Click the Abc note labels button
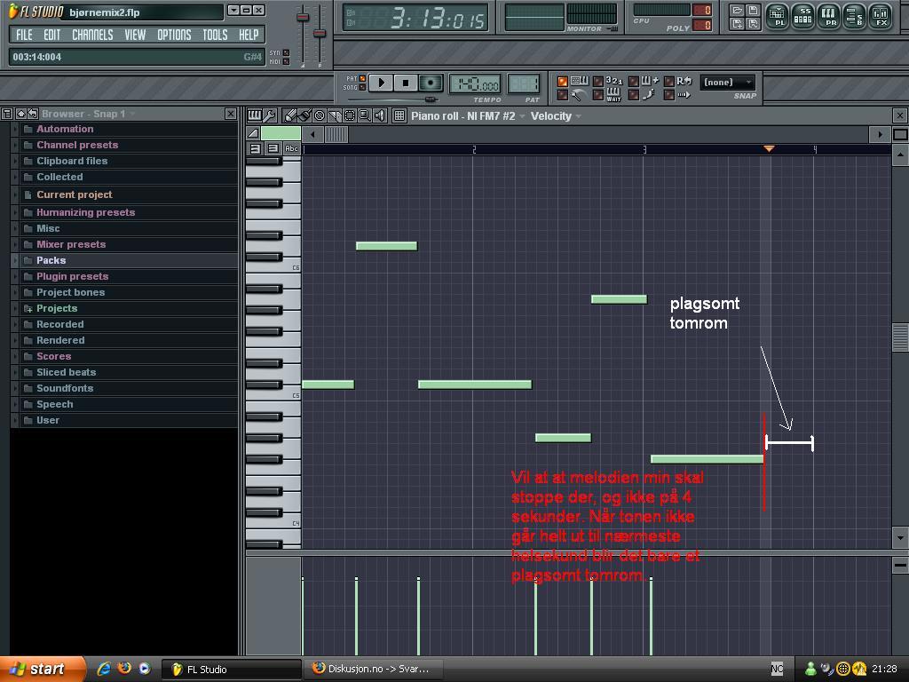The width and height of the screenshot is (909, 682). (x=291, y=148)
